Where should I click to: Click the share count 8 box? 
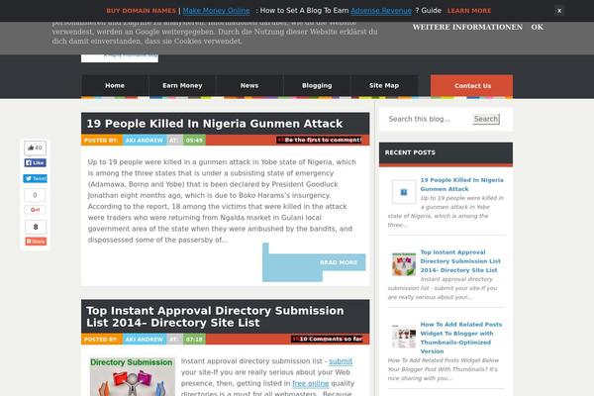36,227
